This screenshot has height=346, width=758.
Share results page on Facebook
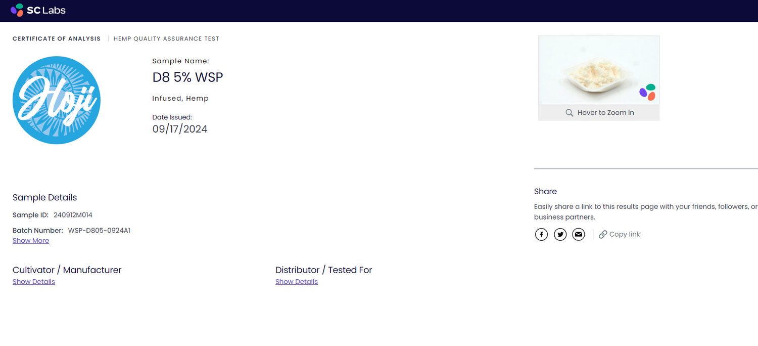[x=541, y=234]
